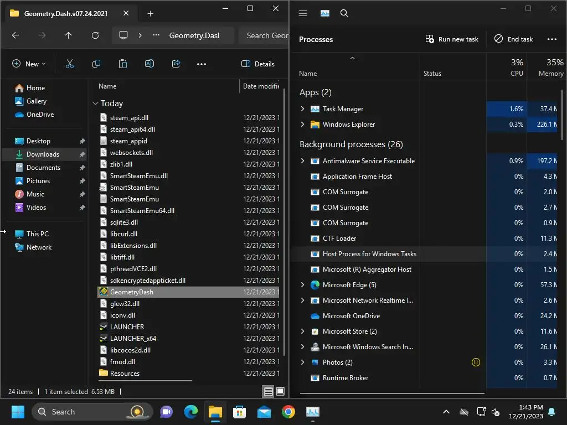Click the Task Manager vertical scrollbar
This screenshot has height=425, width=567.
click(x=563, y=115)
